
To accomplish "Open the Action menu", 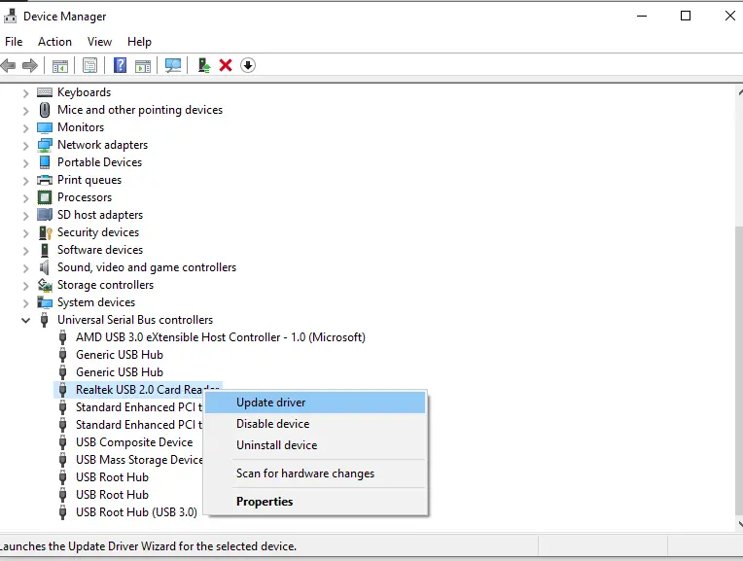I will [54, 42].
